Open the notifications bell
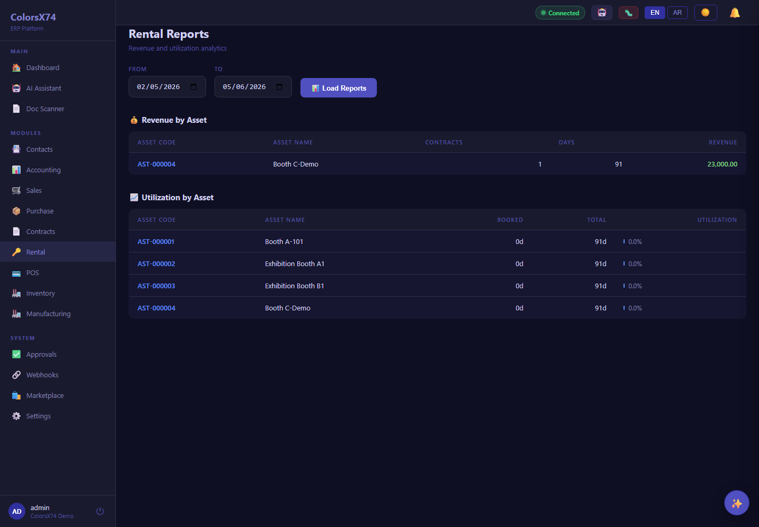The height and width of the screenshot is (527, 759). 735,13
